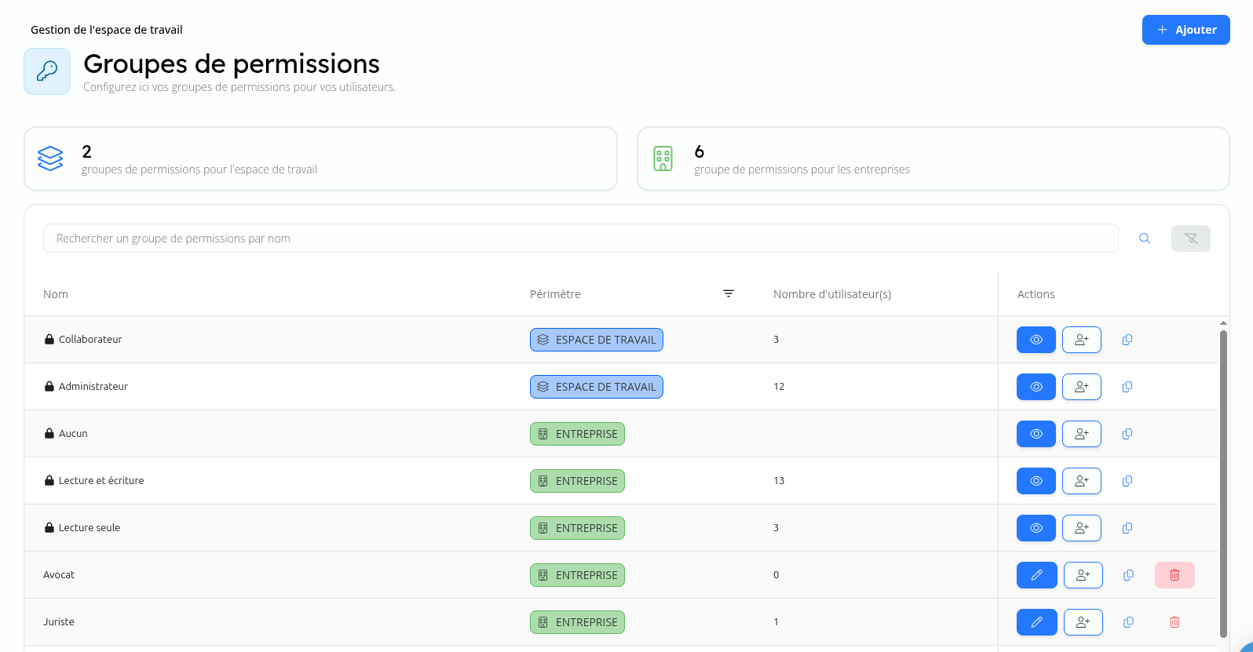Image resolution: width=1253 pixels, height=652 pixels.
Task: Add users to the Aucun group
Action: 1081,434
